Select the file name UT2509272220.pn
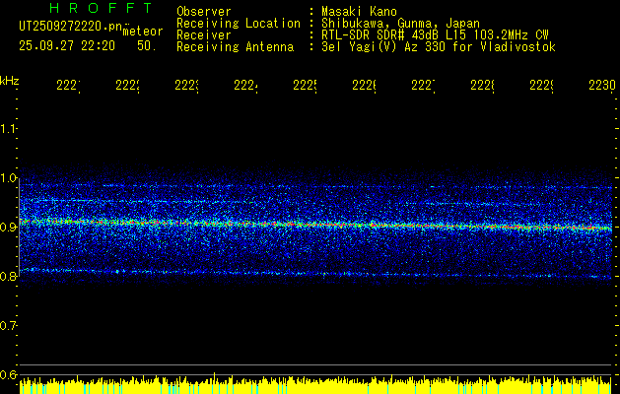This screenshot has width=620, height=394. tap(71, 27)
